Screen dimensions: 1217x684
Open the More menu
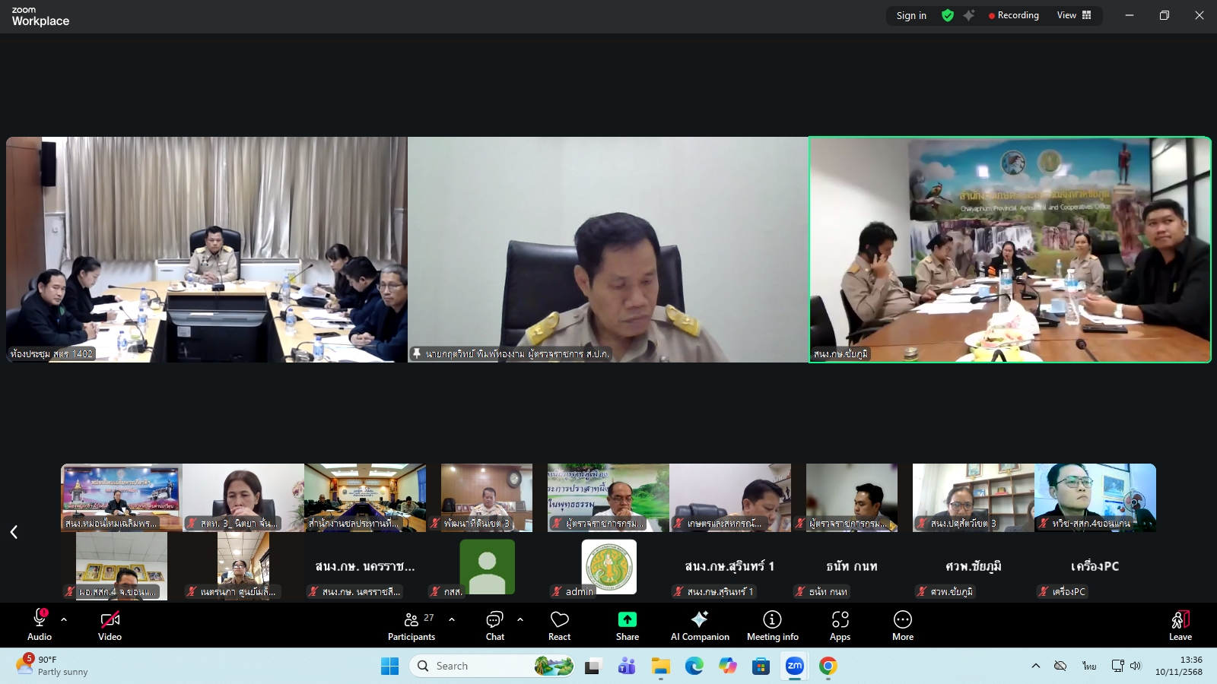(x=902, y=625)
